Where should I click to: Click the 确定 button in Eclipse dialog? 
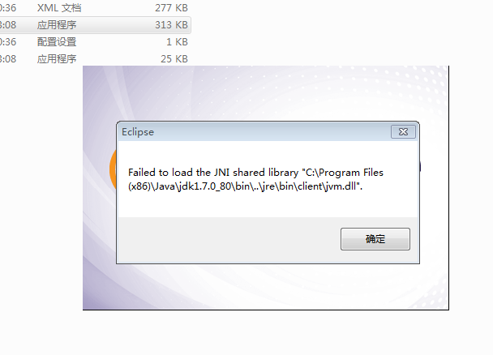[375, 239]
